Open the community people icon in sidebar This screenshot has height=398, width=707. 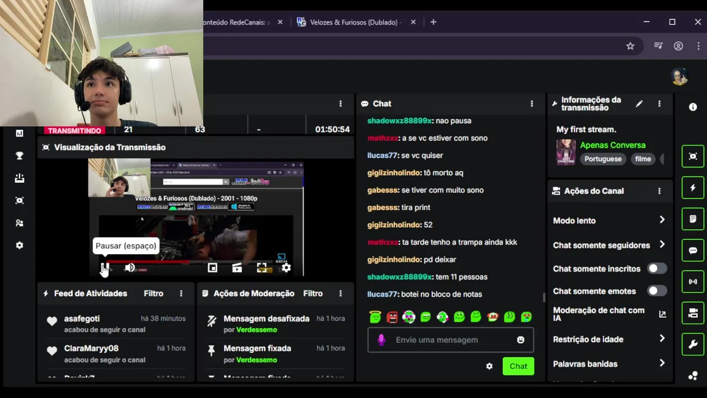[x=19, y=223]
